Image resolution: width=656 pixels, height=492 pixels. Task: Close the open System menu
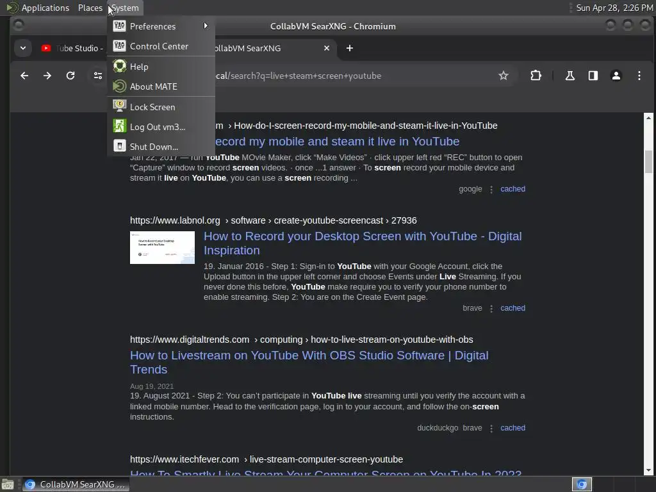[x=125, y=8]
